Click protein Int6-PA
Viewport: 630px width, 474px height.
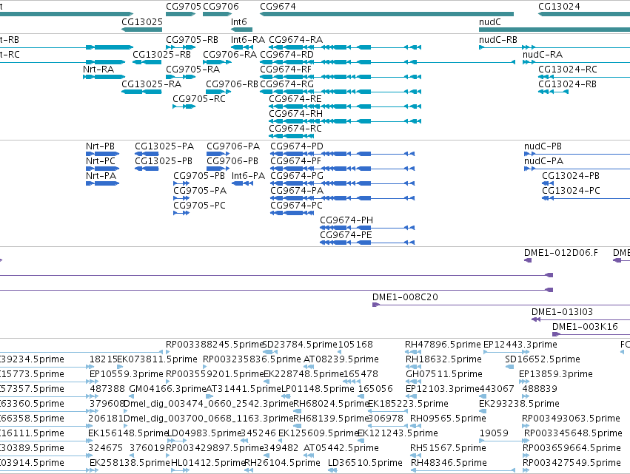coord(248,176)
